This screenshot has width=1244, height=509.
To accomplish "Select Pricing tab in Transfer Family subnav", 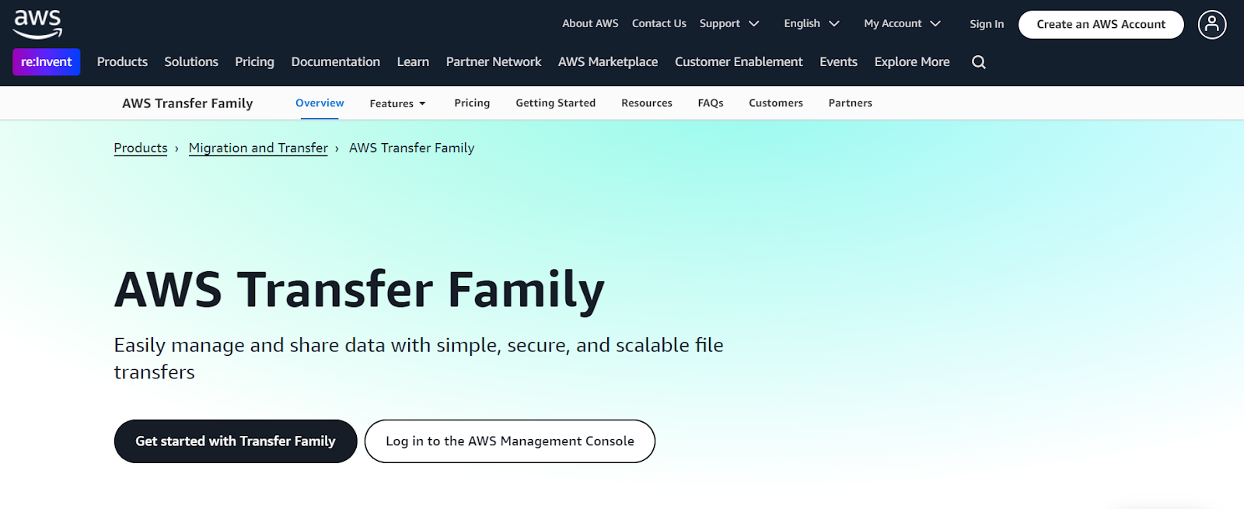I will (x=472, y=103).
